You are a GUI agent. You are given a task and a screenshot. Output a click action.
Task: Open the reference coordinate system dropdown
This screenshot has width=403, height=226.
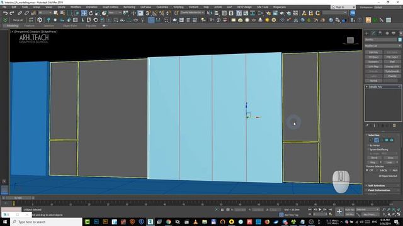[115, 13]
